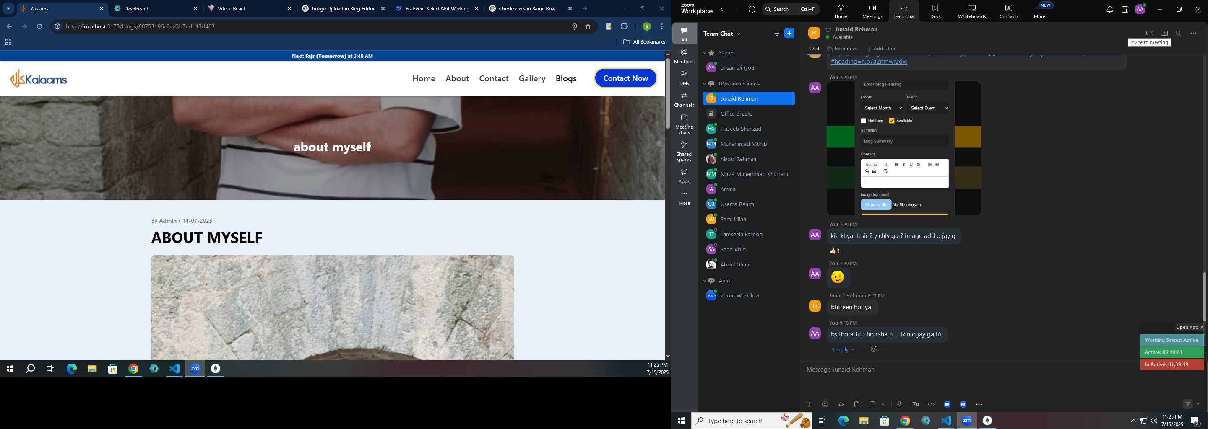Add a reaction to the last message
The width and height of the screenshot is (1208, 429).
point(873,349)
